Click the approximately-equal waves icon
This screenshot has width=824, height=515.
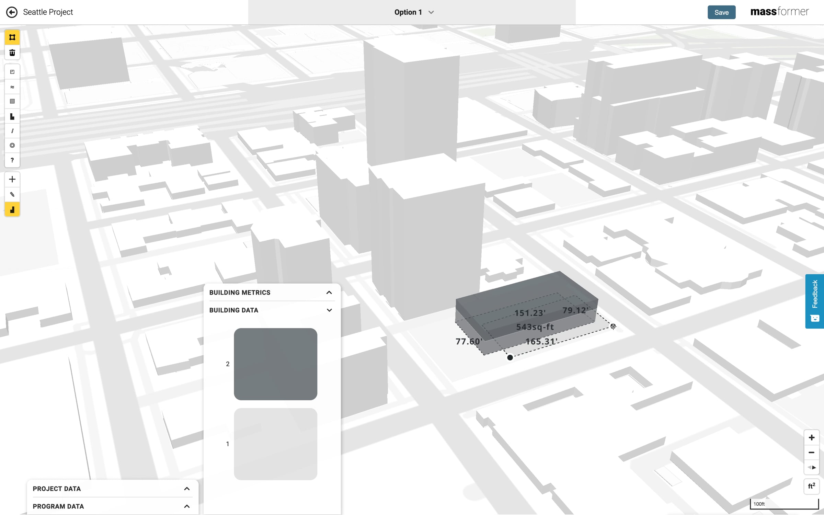click(x=12, y=87)
